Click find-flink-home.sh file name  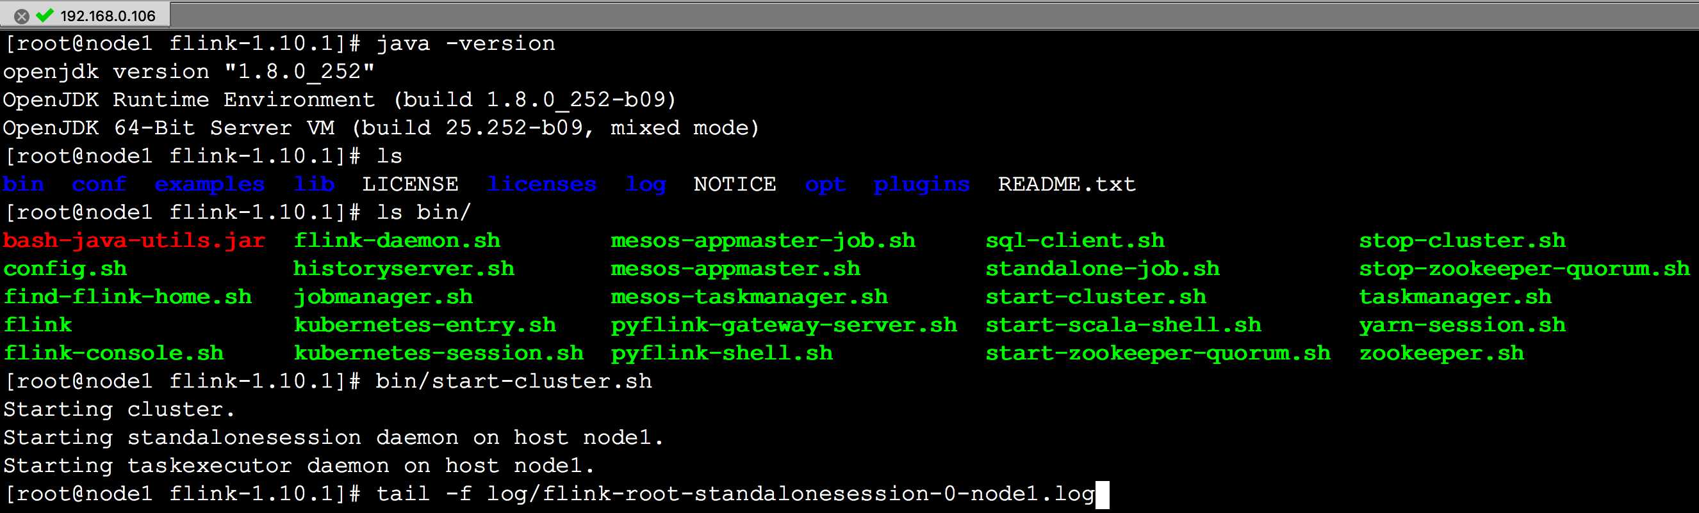[x=128, y=297]
